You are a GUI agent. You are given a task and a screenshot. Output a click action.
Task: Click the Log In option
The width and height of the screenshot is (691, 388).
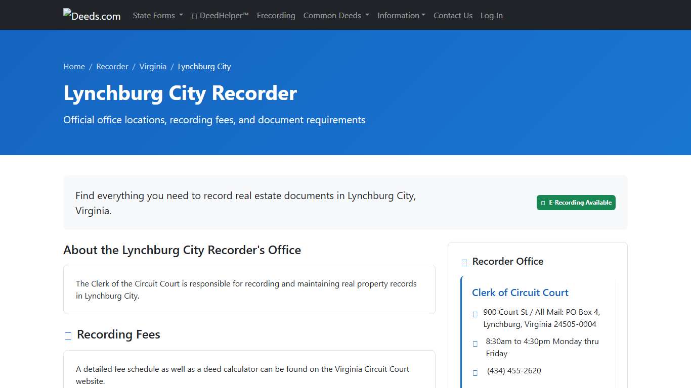click(x=491, y=15)
